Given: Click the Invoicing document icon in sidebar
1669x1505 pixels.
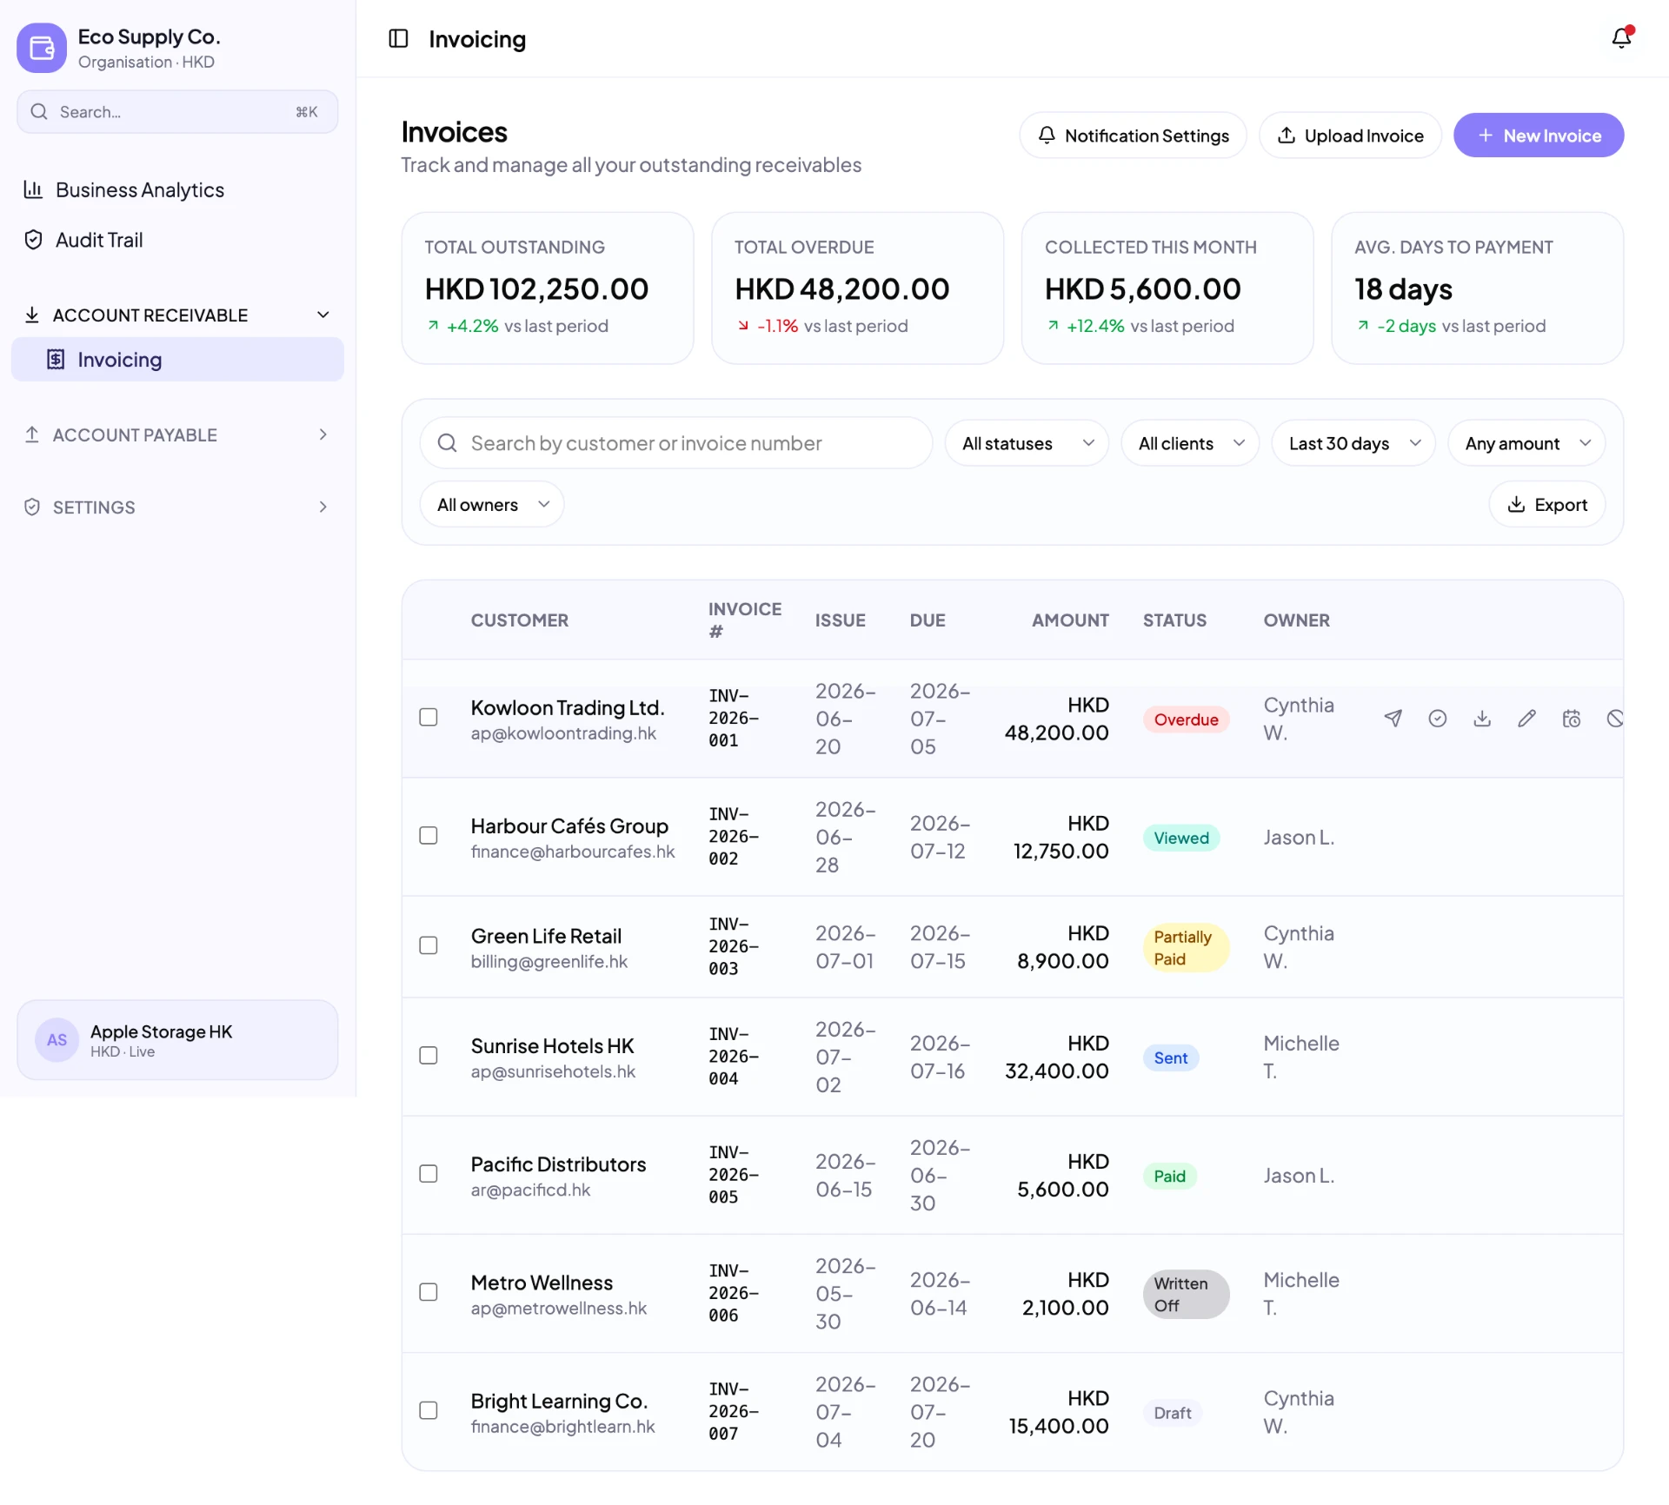Looking at the screenshot, I should pyautogui.click(x=56, y=359).
